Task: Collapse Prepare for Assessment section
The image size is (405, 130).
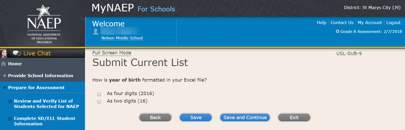Action: point(36,88)
